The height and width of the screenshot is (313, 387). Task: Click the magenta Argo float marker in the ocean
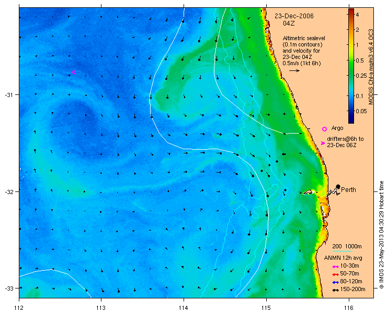pyautogui.click(x=74, y=72)
